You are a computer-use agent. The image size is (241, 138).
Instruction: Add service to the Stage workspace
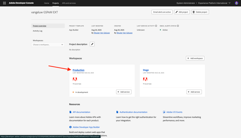click(x=194, y=92)
